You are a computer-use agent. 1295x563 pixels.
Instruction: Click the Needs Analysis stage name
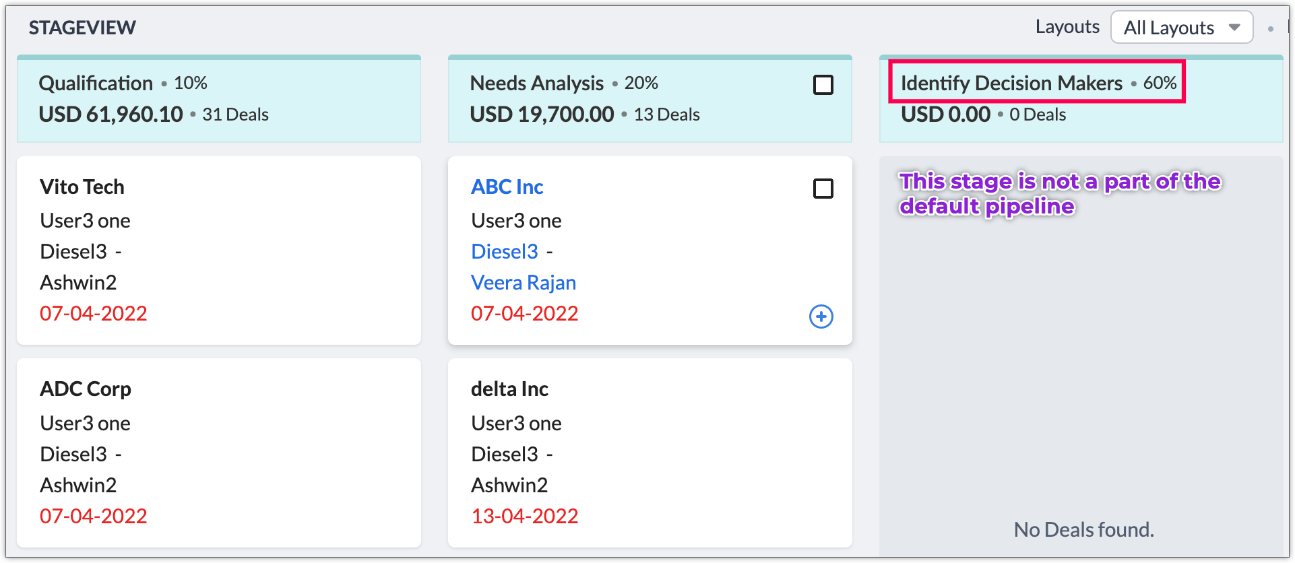(x=536, y=83)
